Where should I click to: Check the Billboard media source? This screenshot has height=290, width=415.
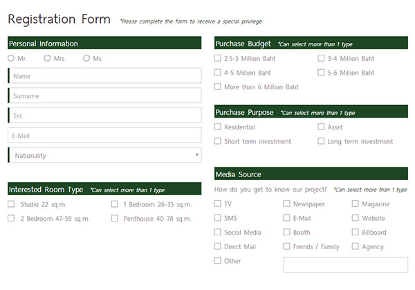(x=356, y=233)
